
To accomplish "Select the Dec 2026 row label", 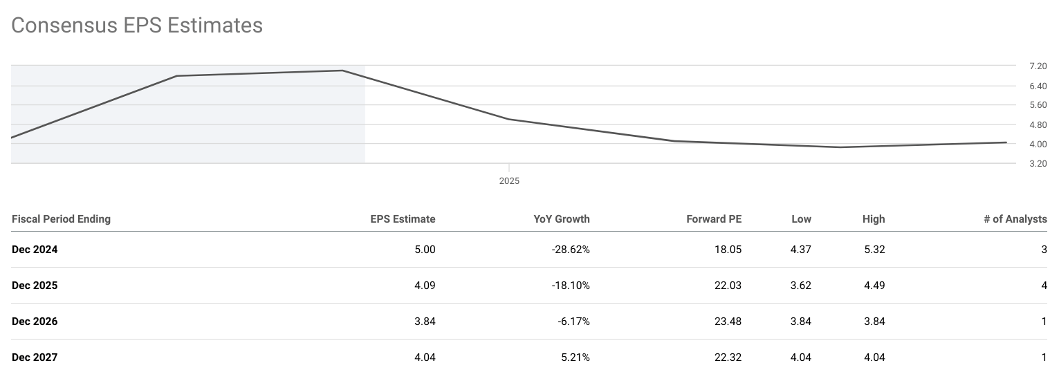I will pyautogui.click(x=35, y=322).
